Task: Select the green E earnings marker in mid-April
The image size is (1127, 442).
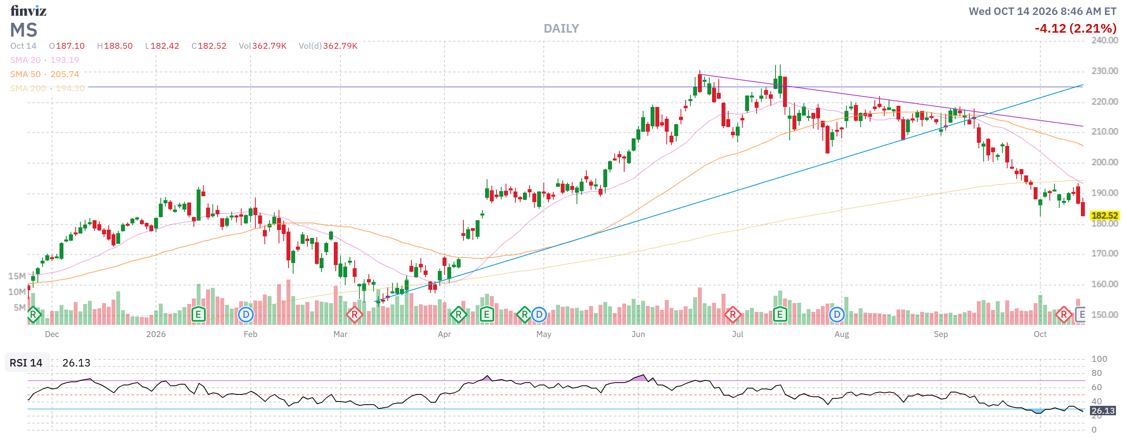Action: [x=487, y=315]
